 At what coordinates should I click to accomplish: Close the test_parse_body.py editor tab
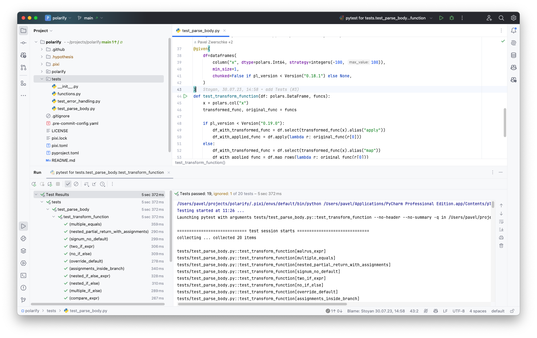click(224, 31)
